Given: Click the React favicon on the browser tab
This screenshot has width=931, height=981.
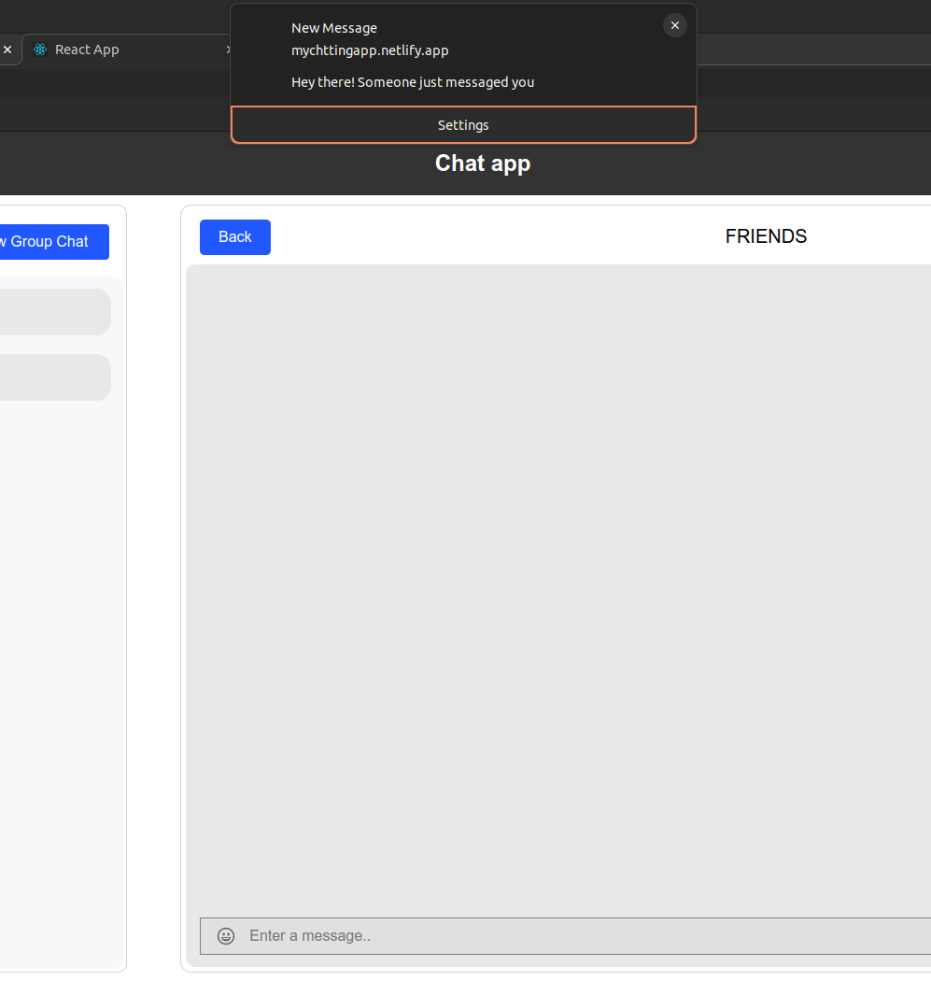Looking at the screenshot, I should [39, 50].
